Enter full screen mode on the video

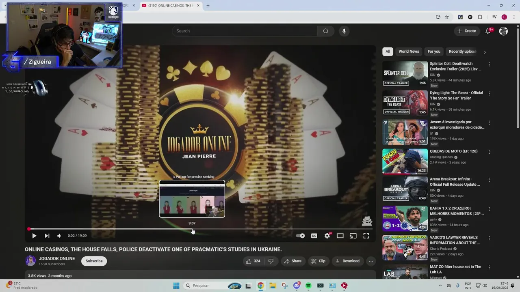(366, 236)
